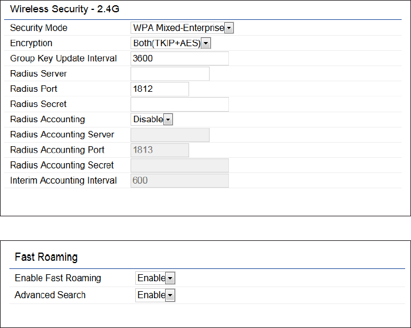Click the Radius Server label text
This screenshot has width=411, height=328.
tap(38, 74)
